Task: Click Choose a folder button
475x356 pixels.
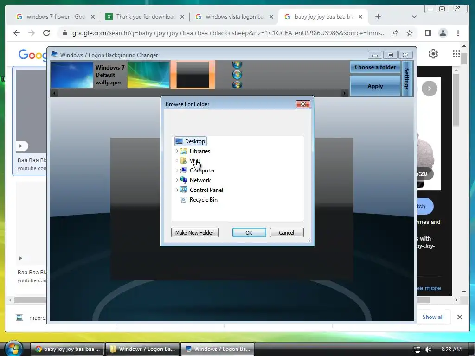Action: click(375, 67)
